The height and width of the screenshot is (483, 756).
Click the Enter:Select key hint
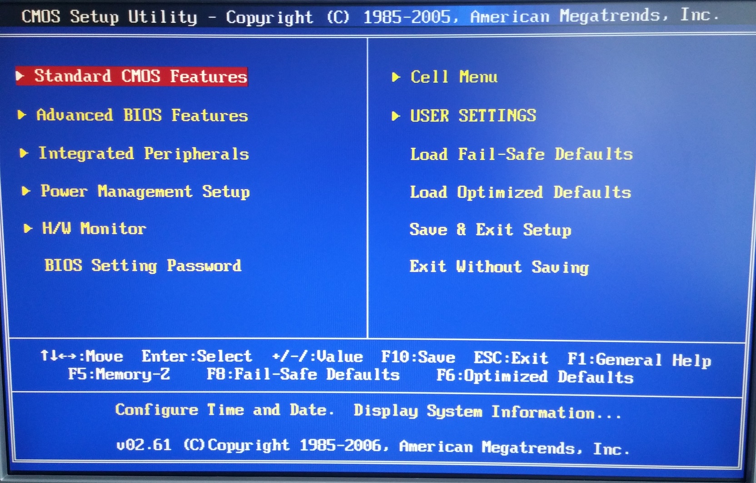pyautogui.click(x=197, y=356)
